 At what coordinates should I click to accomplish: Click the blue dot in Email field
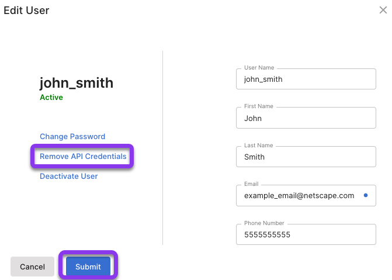(366, 195)
